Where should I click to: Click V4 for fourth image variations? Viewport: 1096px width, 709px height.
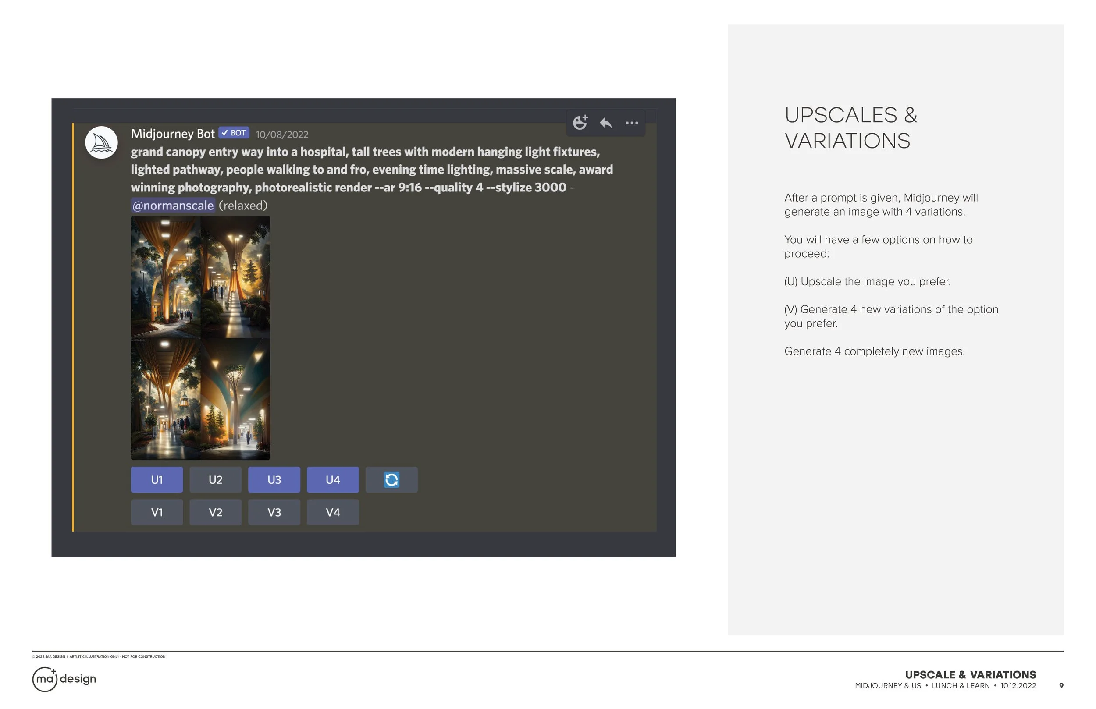pos(333,512)
